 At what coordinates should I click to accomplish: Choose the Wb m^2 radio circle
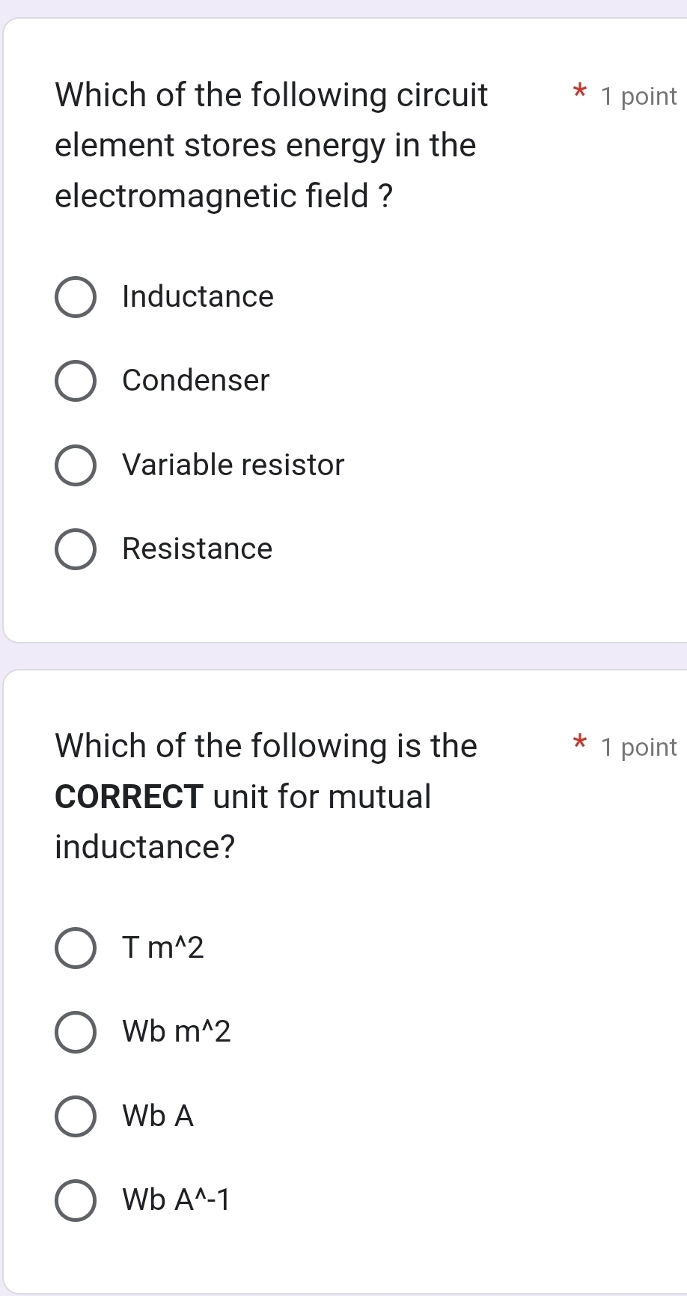76,1033
